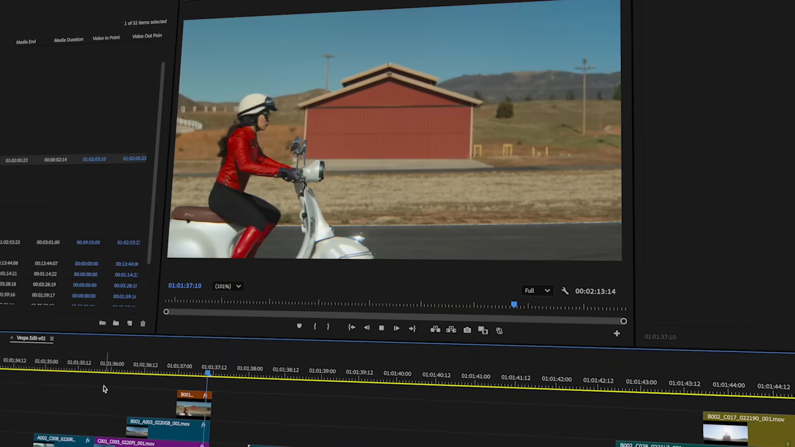This screenshot has height=447, width=795.
Task: Toggle Comparison View icon
Action: [483, 330]
